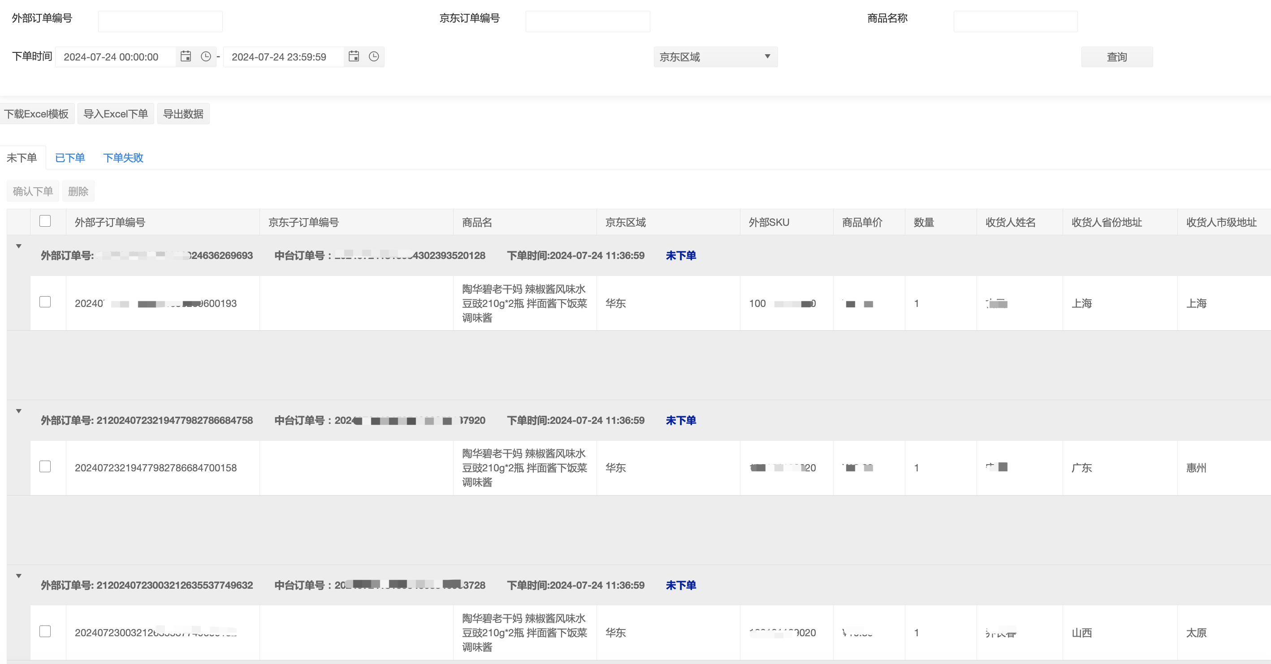
Task: Open the end date calendar picker
Action: 354,56
